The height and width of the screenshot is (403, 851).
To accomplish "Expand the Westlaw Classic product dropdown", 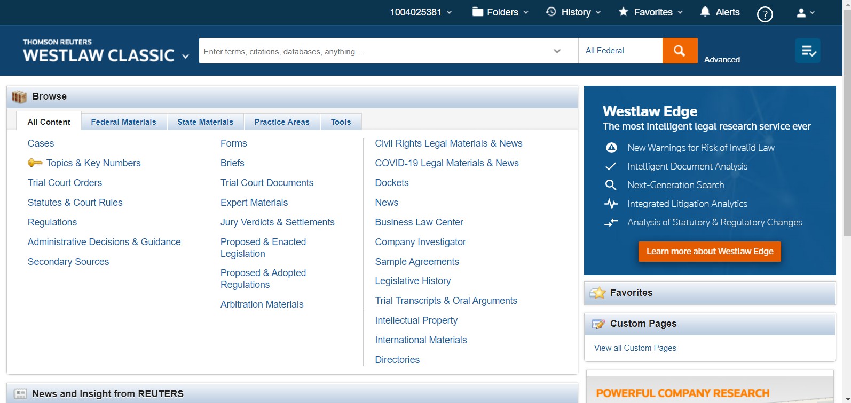I will pyautogui.click(x=185, y=56).
